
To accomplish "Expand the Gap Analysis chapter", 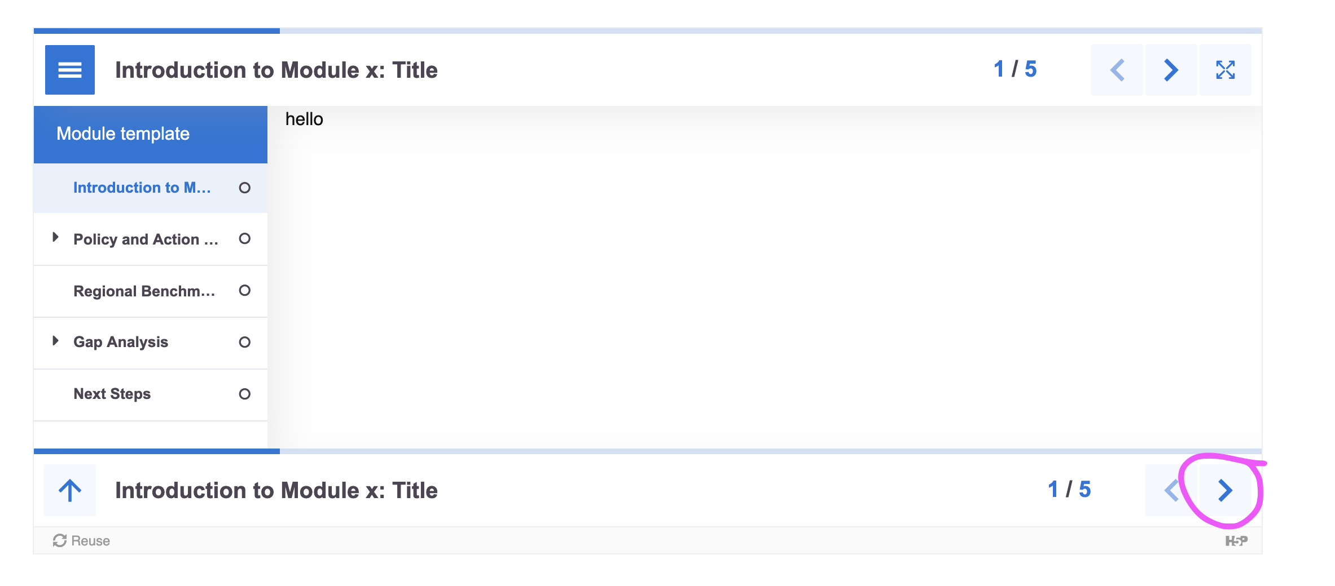I will coord(55,341).
